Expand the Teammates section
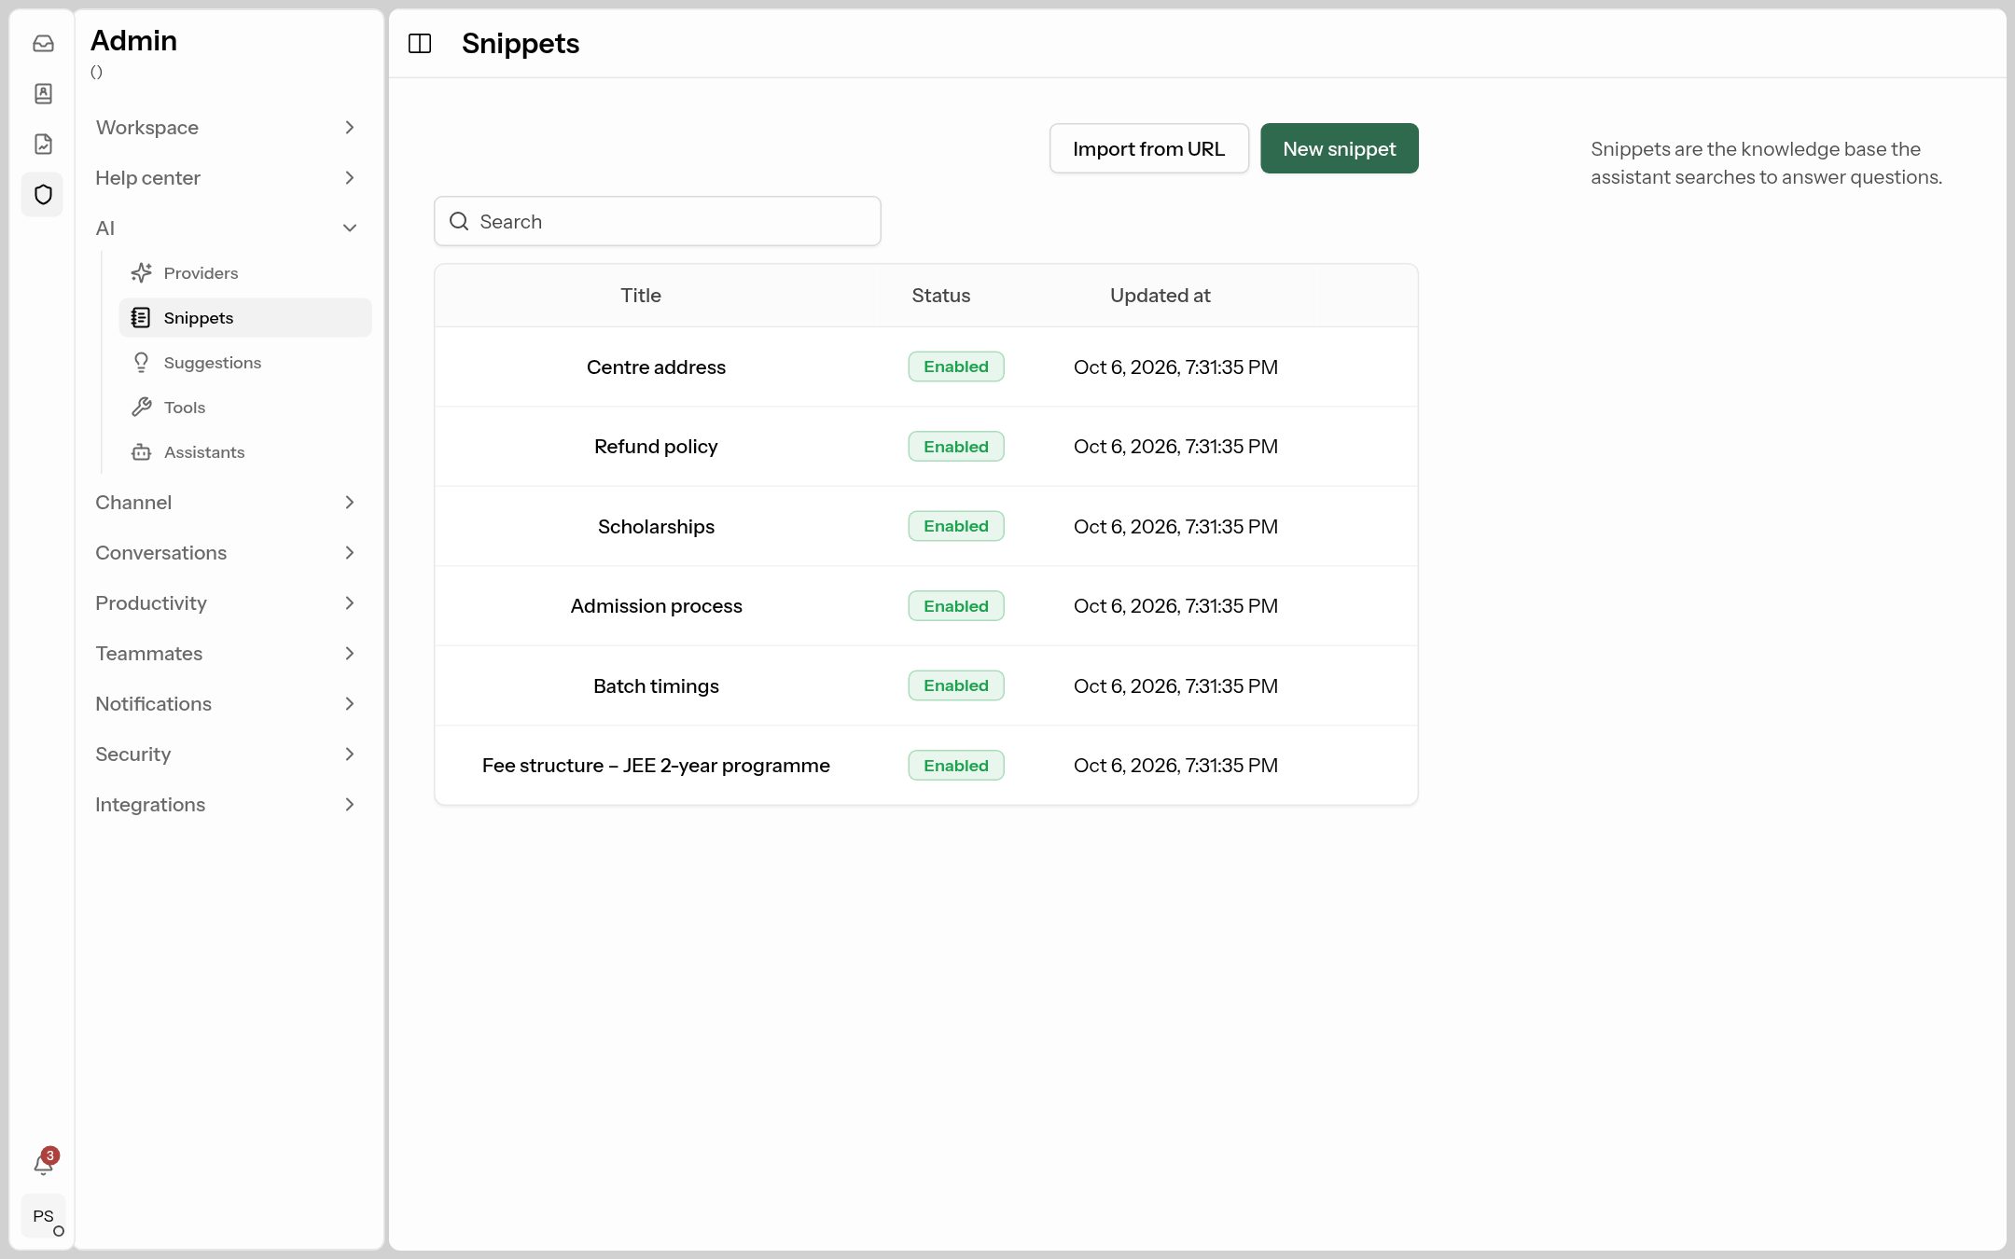The image size is (2015, 1259). click(x=226, y=654)
